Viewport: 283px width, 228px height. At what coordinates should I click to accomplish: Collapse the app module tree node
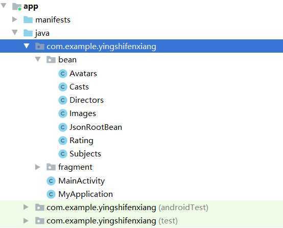(x=4, y=6)
